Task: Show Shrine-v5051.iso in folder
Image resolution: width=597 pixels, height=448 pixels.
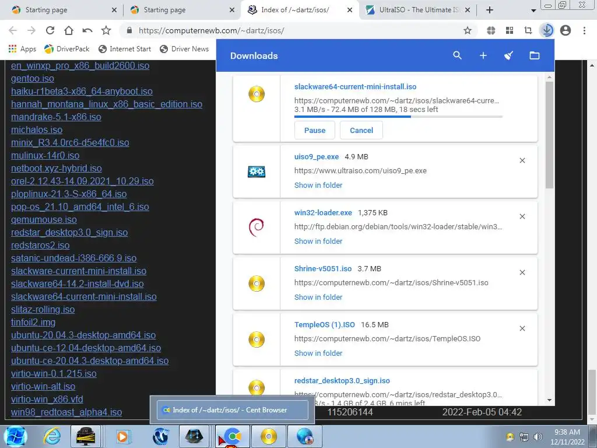Action: tap(318, 297)
